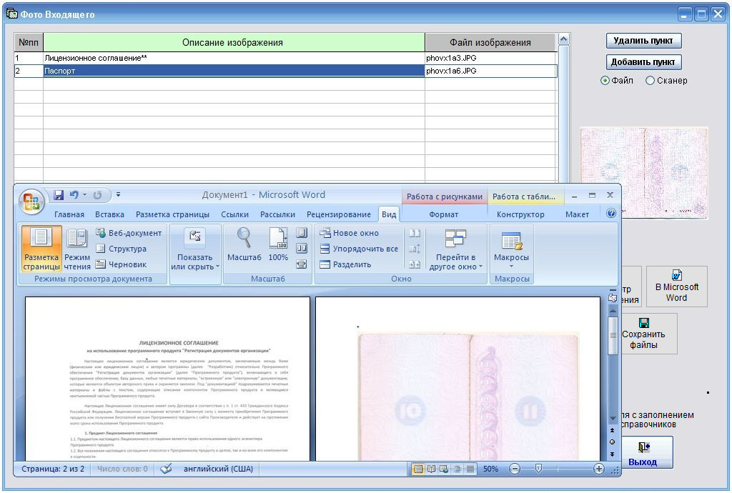Click the Добавить пункт button

643,62
